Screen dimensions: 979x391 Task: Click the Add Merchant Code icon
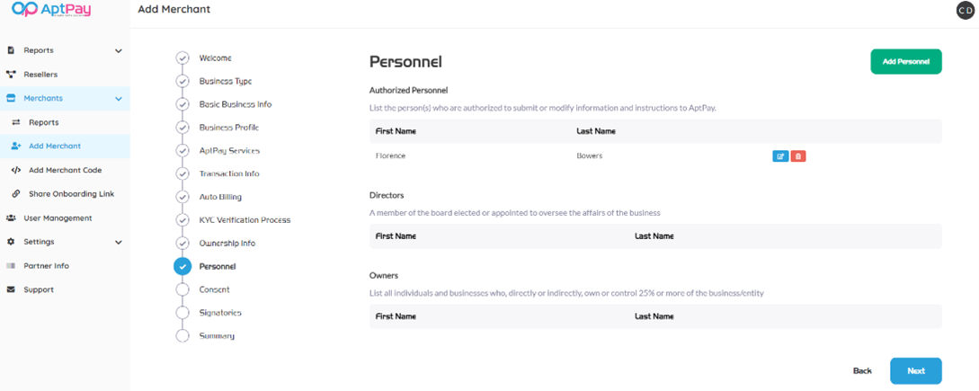[x=16, y=170]
